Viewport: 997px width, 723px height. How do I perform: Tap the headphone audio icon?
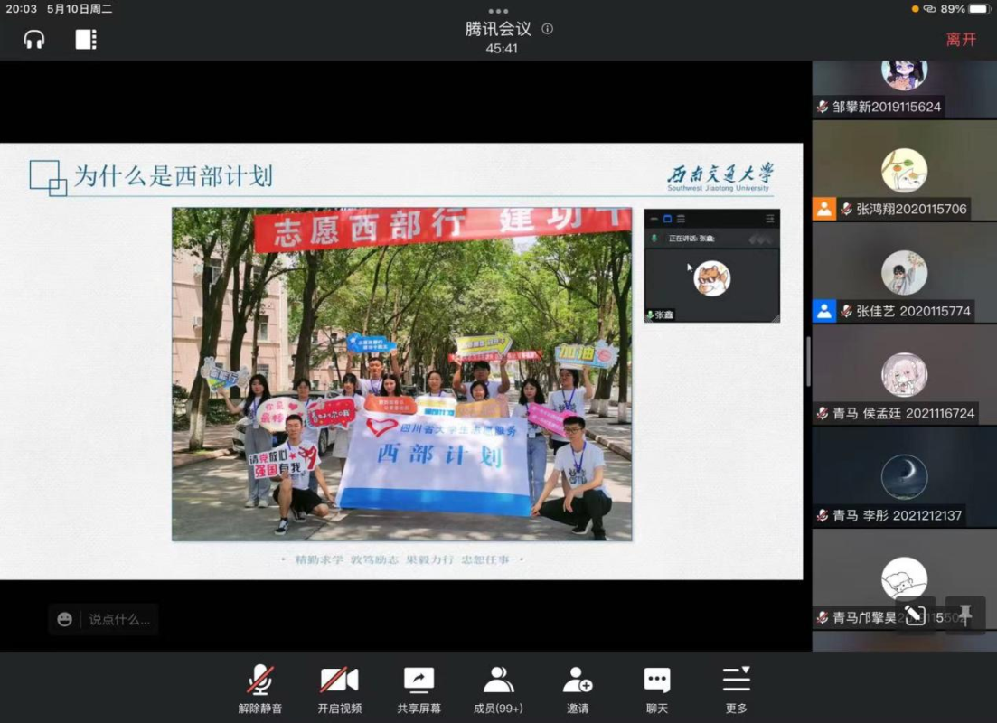34,40
